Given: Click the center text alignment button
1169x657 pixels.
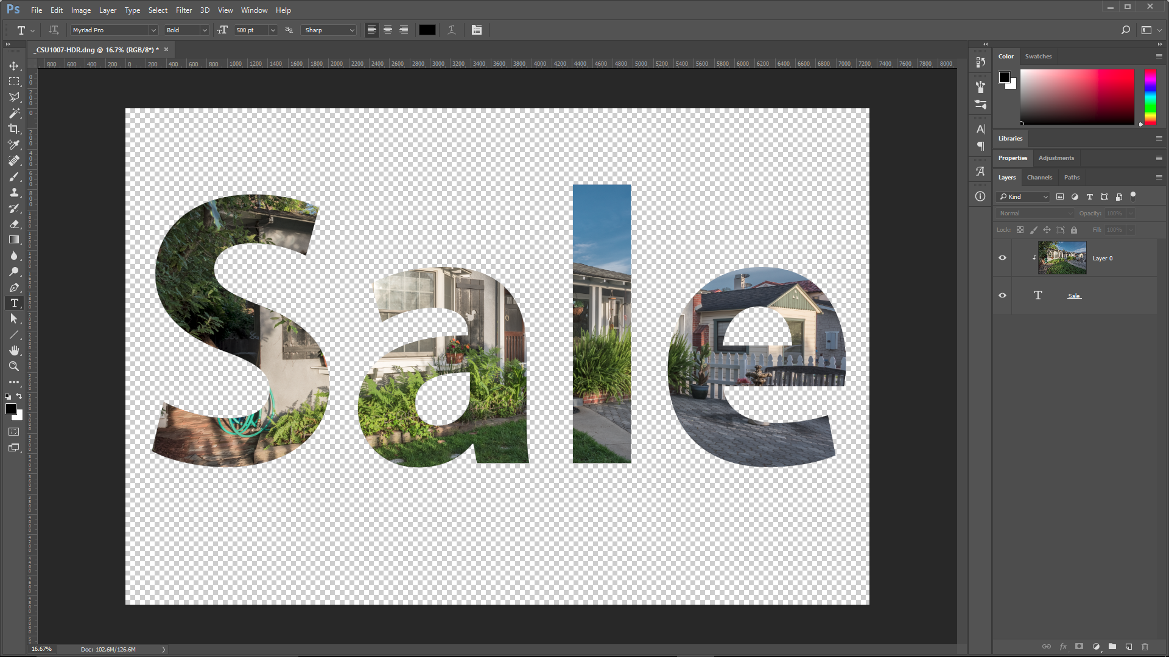Looking at the screenshot, I should click(x=388, y=30).
